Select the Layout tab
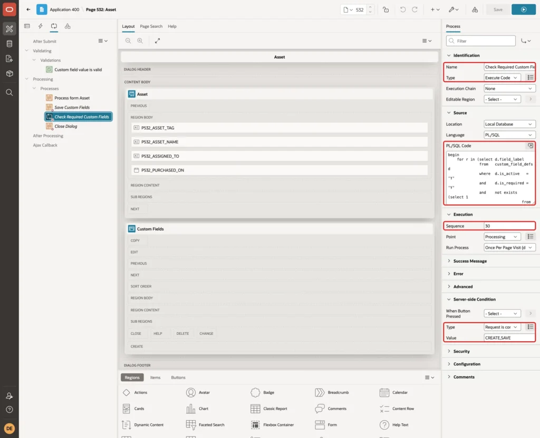 click(128, 26)
